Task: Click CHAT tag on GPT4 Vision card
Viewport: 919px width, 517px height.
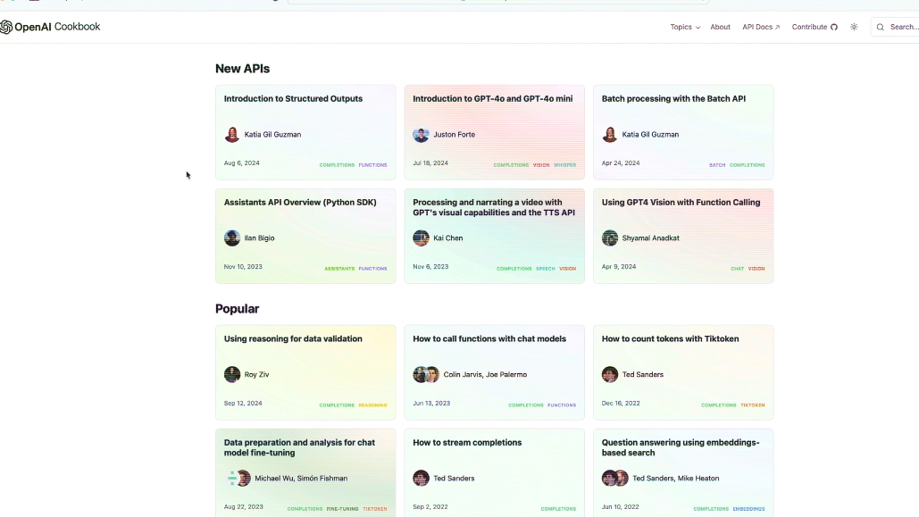Action: (738, 269)
